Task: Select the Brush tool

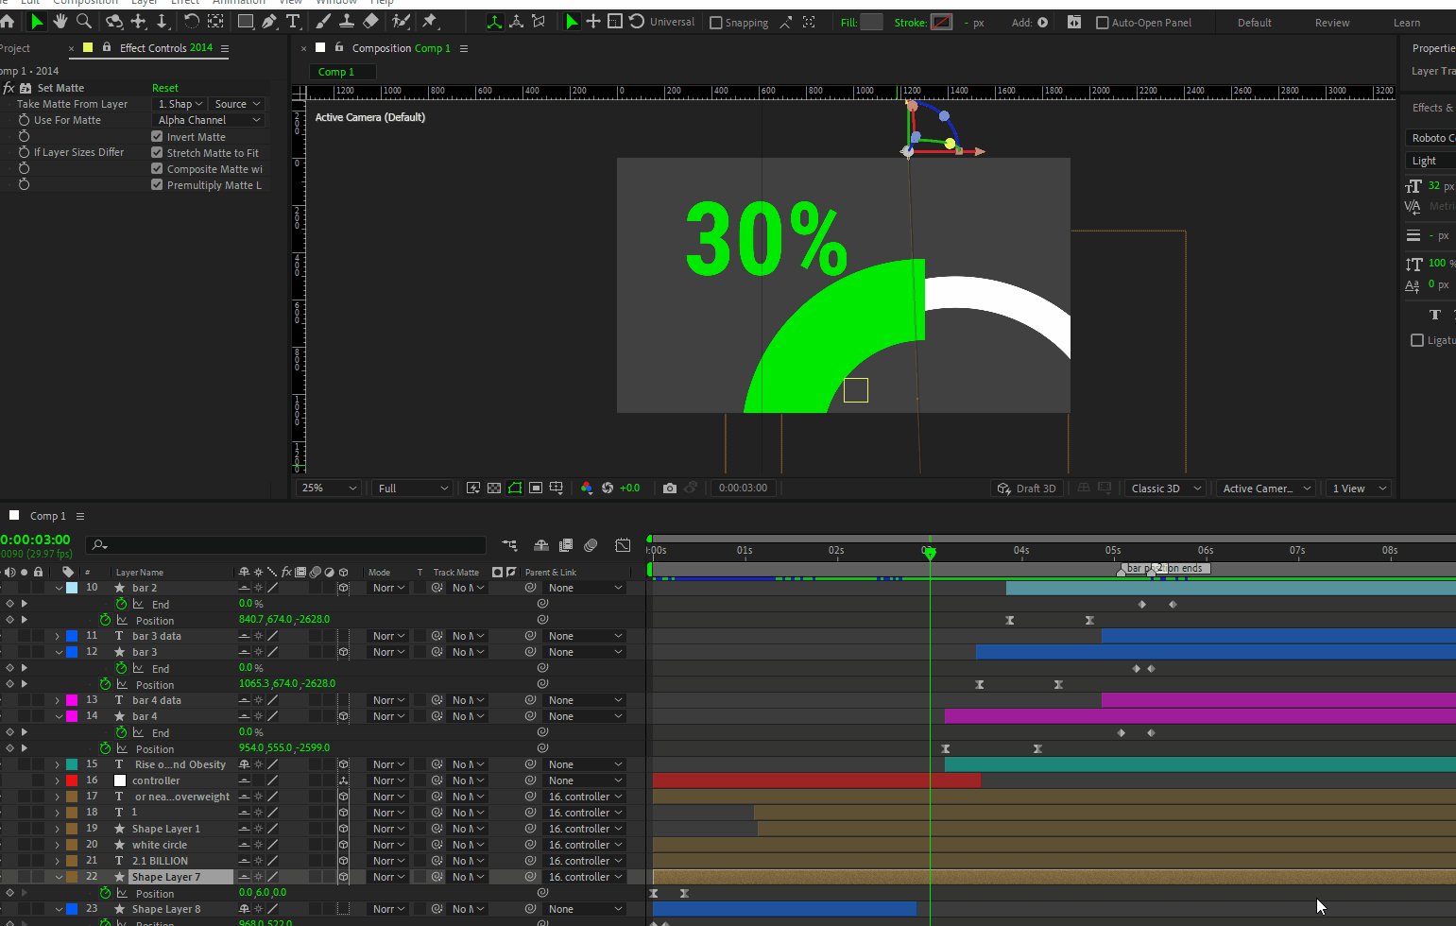Action: (x=324, y=21)
